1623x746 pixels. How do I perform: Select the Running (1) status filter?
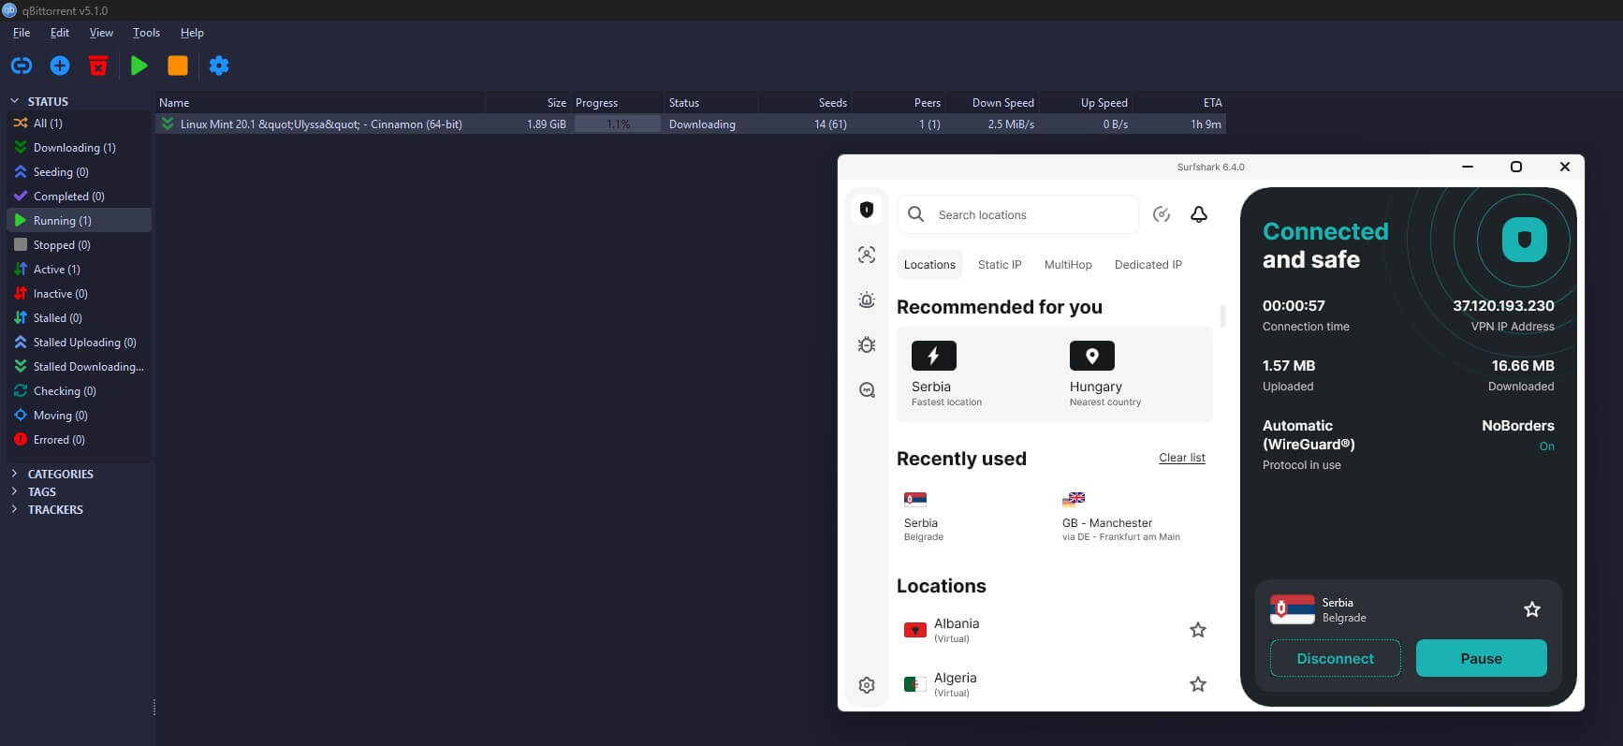[x=79, y=221]
